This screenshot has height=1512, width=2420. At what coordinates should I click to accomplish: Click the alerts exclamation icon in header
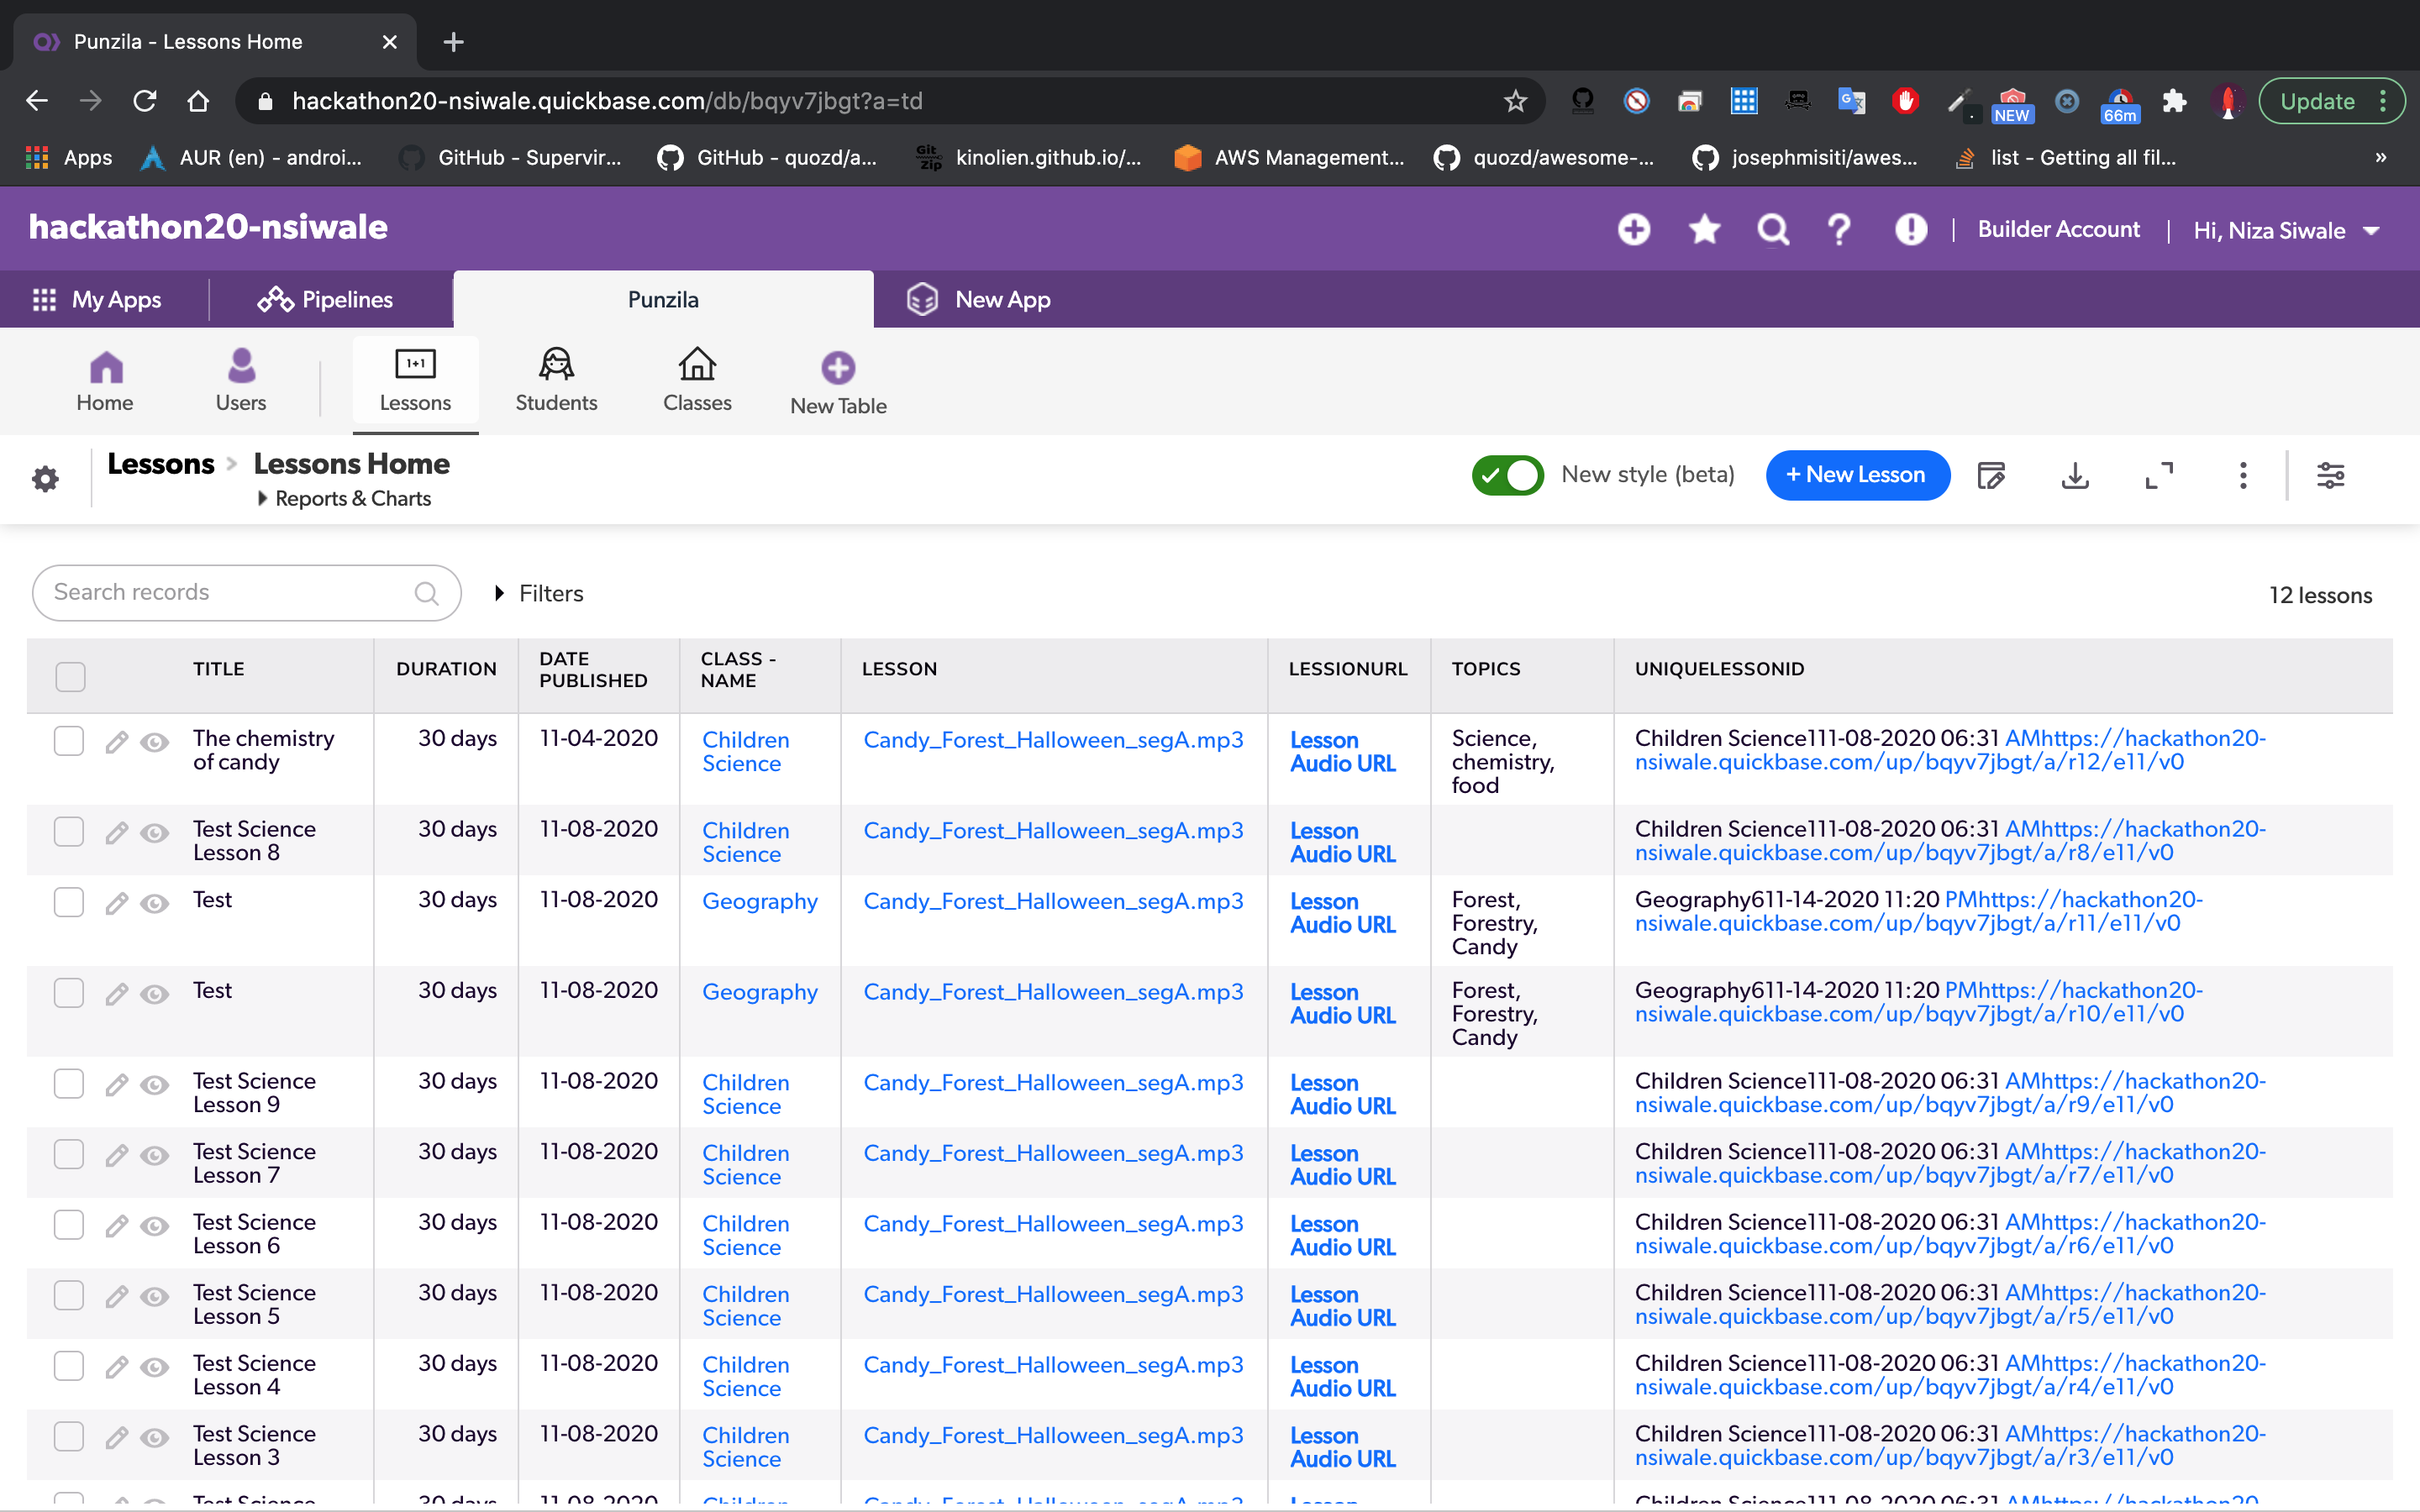[x=1910, y=230]
